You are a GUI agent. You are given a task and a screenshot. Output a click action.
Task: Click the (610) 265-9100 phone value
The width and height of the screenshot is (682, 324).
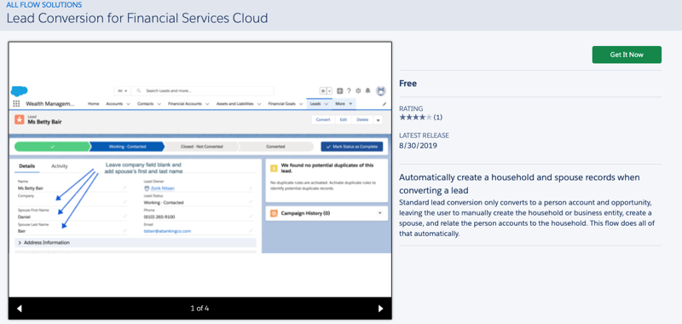(159, 217)
